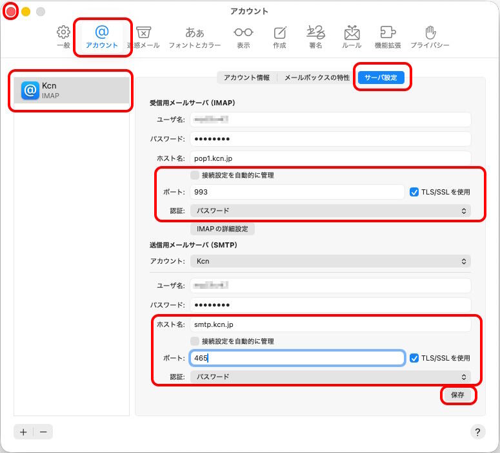Open Fonts and Colors (フォントとカラー) pane
Screen dimensions: 500x453
pos(194,37)
